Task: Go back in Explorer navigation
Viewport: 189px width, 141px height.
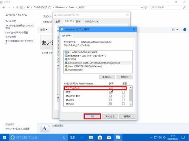Action: pyautogui.click(x=4, y=7)
